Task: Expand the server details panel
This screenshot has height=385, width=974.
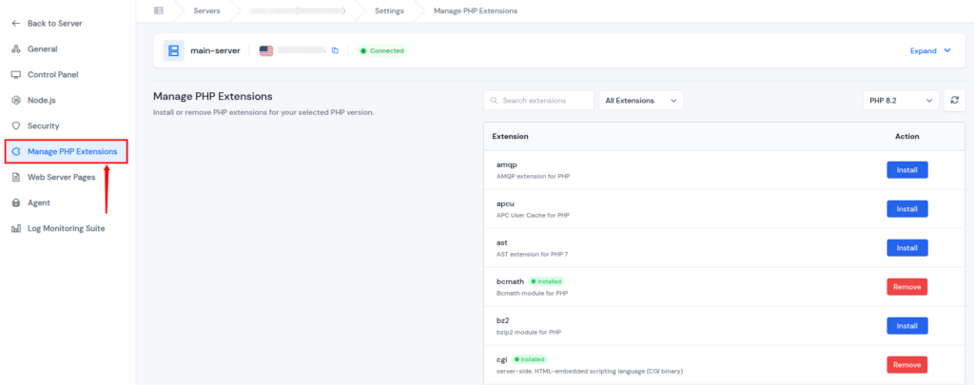Action: 930,50
